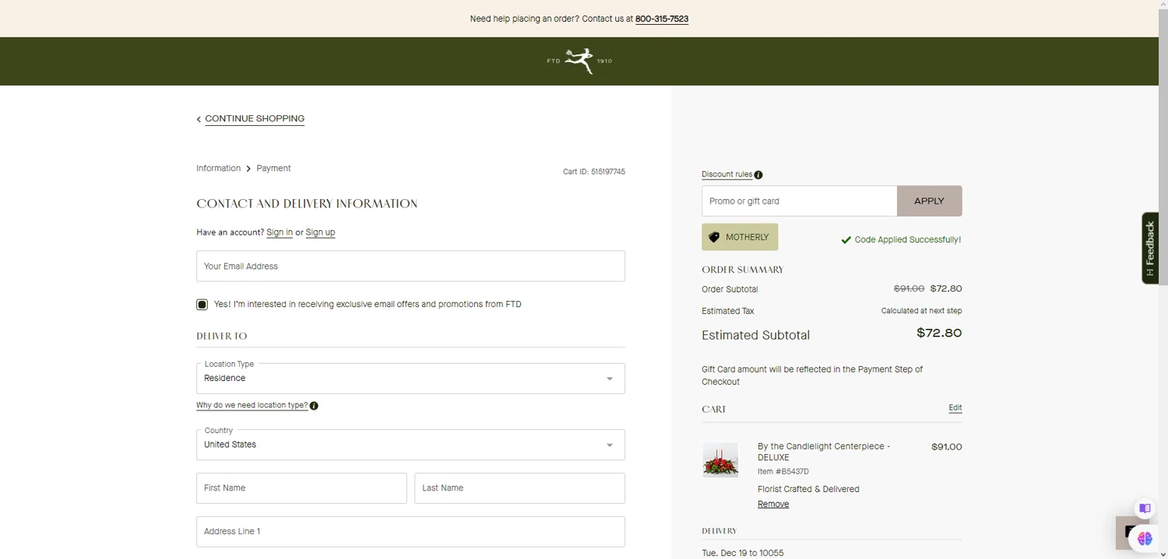This screenshot has width=1168, height=559.
Task: Click the Calculated at next step text
Action: tap(922, 311)
